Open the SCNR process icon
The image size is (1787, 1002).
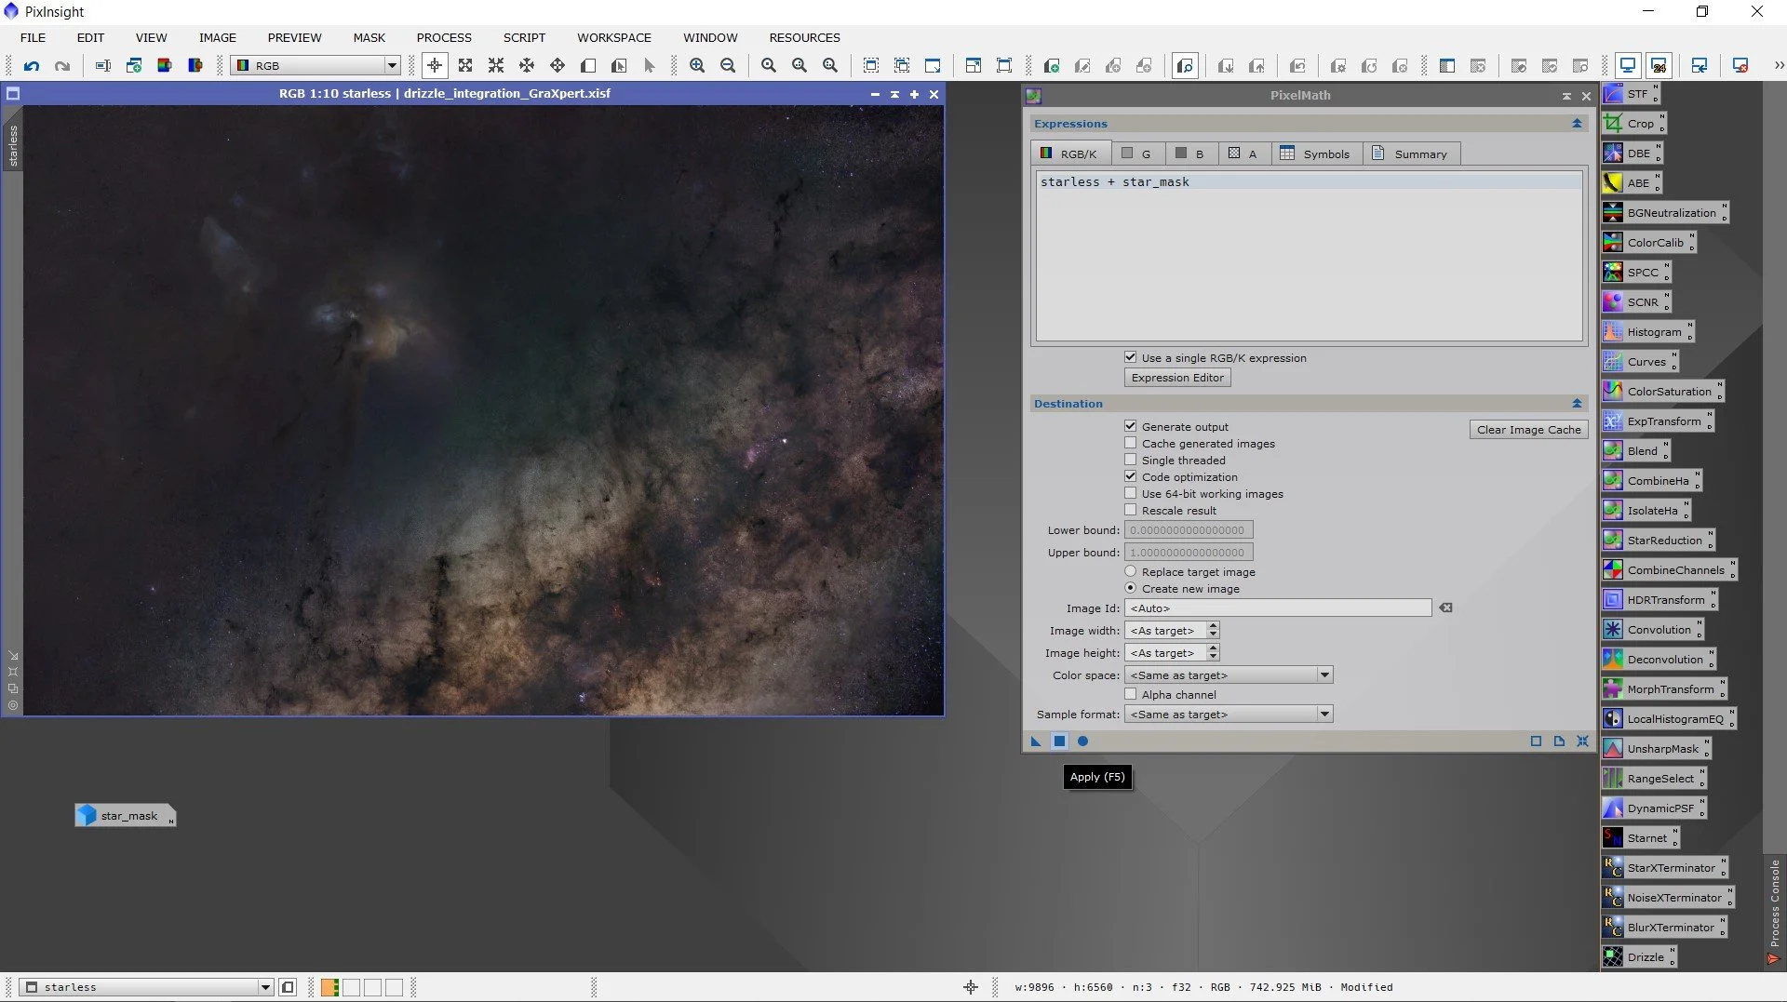pos(1636,302)
